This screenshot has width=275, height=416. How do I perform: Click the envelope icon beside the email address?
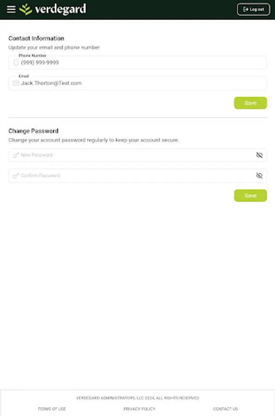15,83
